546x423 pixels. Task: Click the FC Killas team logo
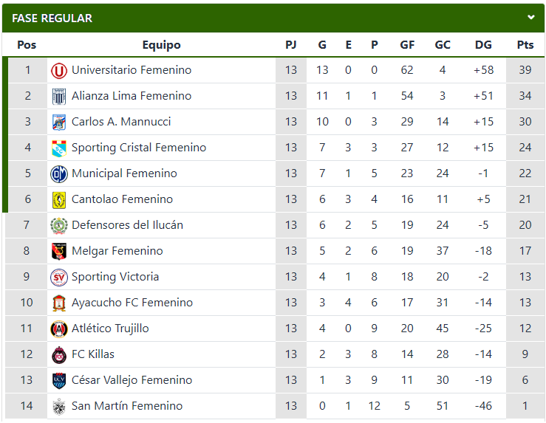pos(59,355)
